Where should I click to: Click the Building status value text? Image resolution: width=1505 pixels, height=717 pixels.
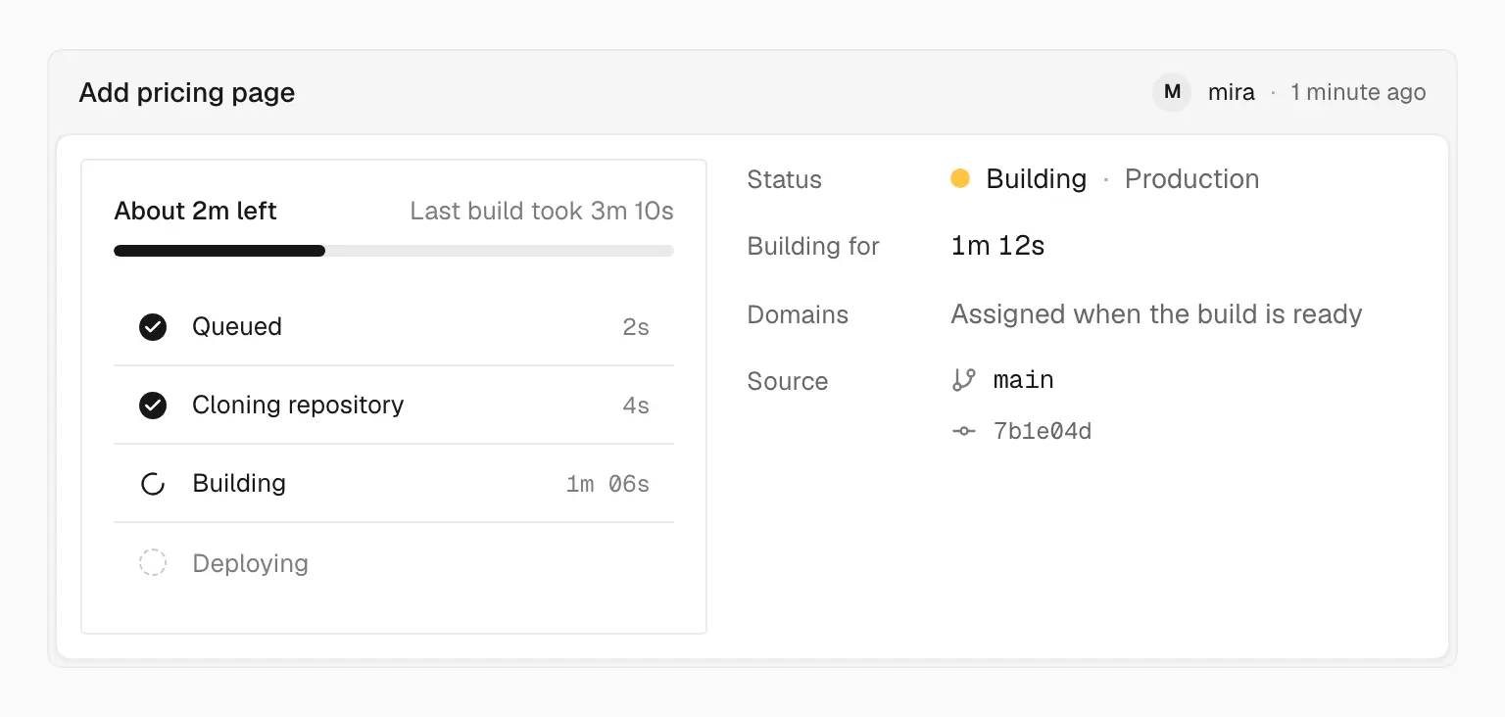[1037, 179]
